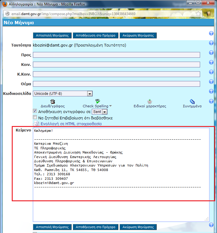The width and height of the screenshot is (217, 233).
Task: Click the help icon beside the Συνημμένα row
Action: [x=211, y=101]
